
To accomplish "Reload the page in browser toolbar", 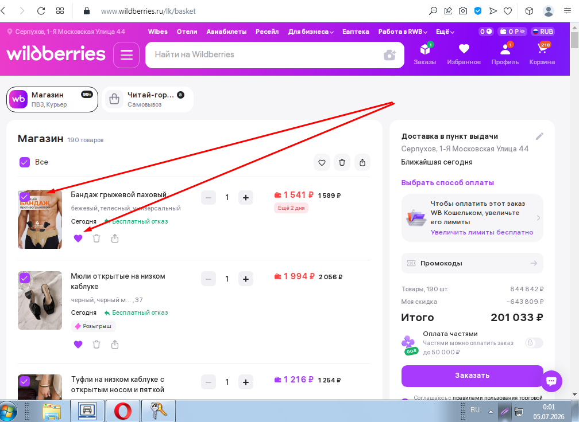I will click(x=41, y=11).
